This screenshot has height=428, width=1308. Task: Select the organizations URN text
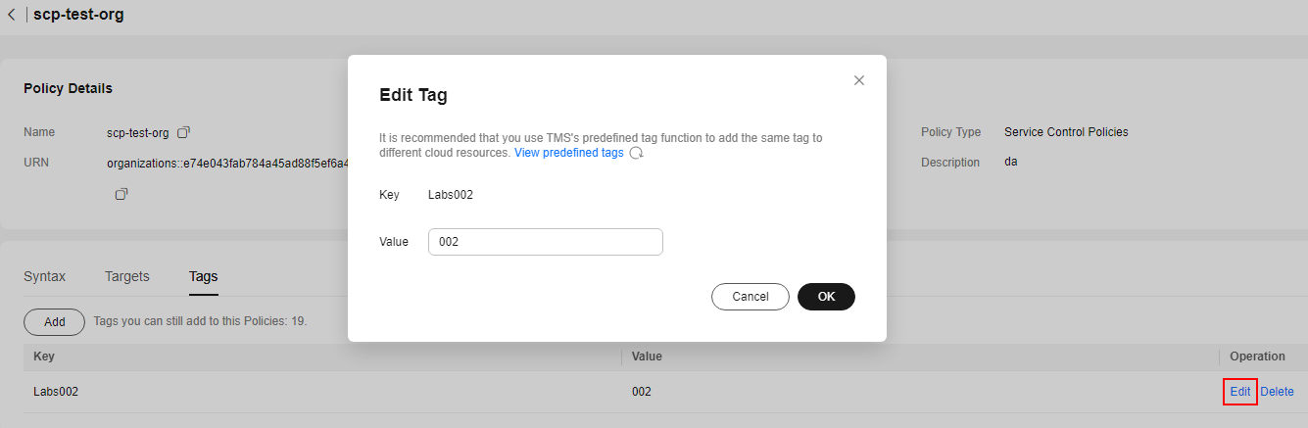tap(227, 163)
